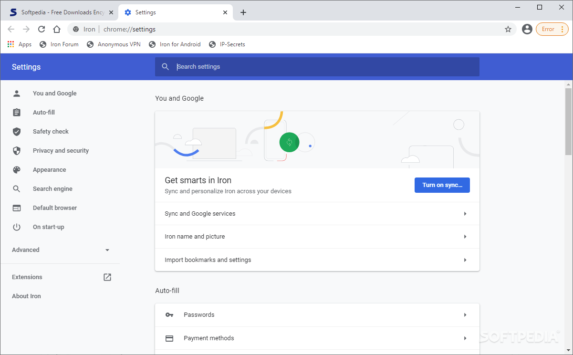This screenshot has height=355, width=573.
Task: Reload the current page
Action: 42,29
